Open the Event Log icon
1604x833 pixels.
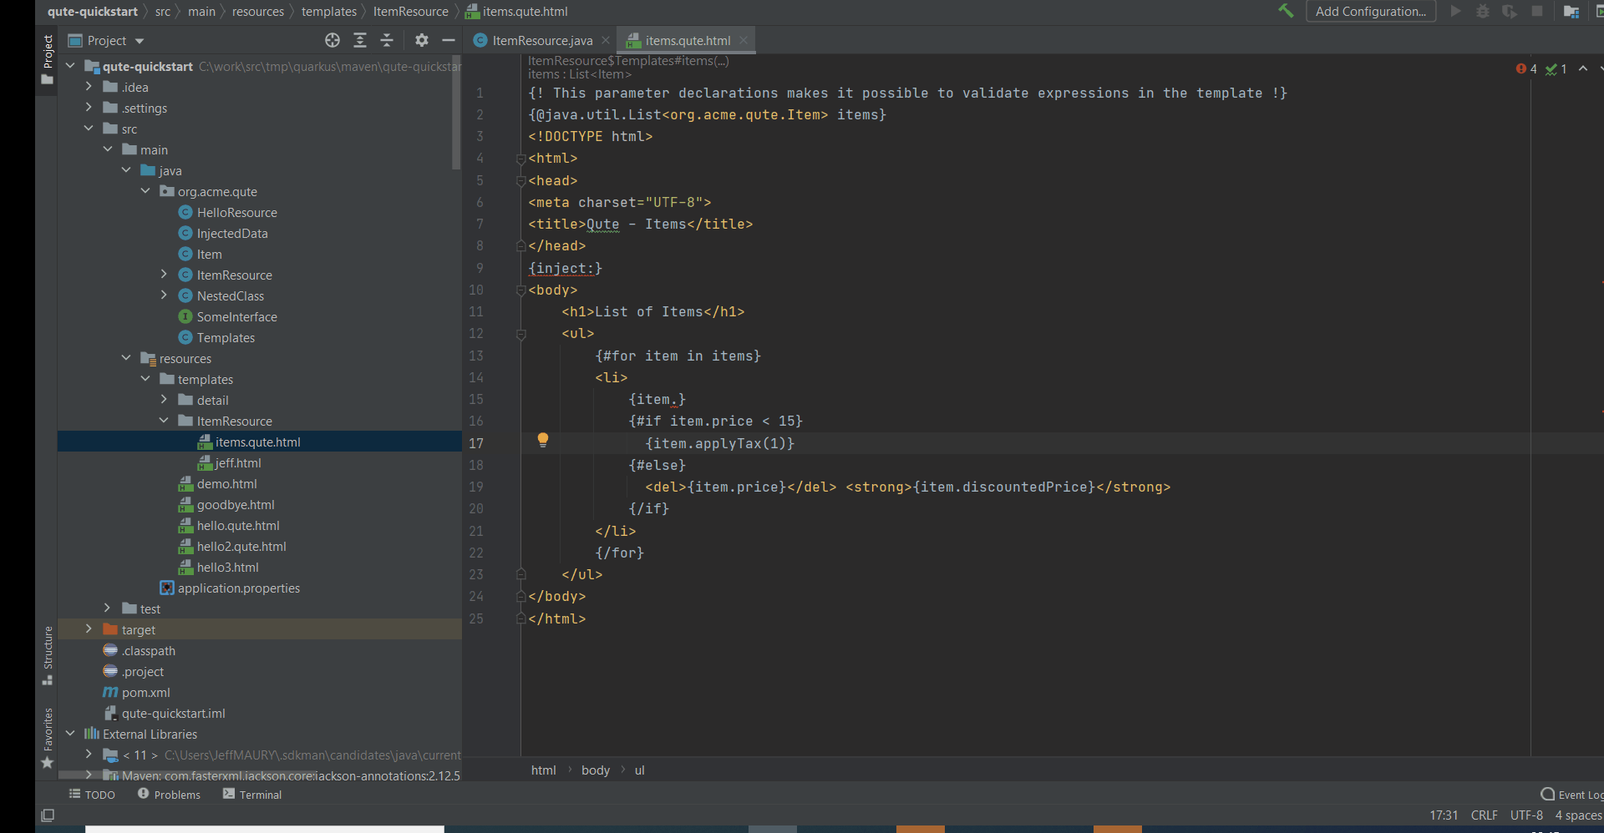coord(1548,795)
